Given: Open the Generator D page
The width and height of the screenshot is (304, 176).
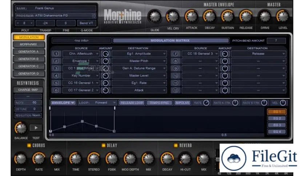Looking at the screenshot, I should 29,74.
